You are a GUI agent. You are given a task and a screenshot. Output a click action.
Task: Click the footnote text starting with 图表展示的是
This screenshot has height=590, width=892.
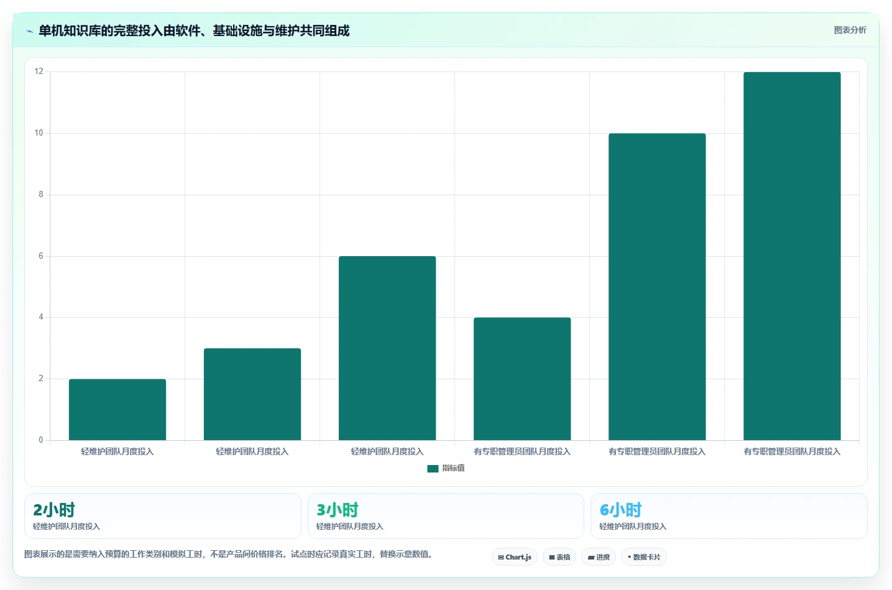click(x=228, y=554)
